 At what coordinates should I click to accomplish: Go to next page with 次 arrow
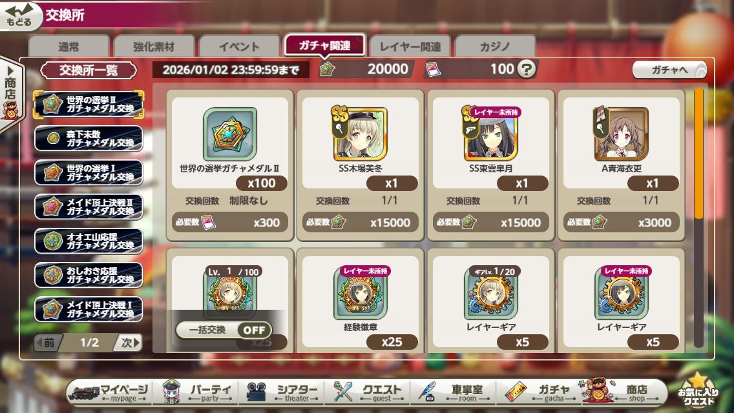[129, 343]
